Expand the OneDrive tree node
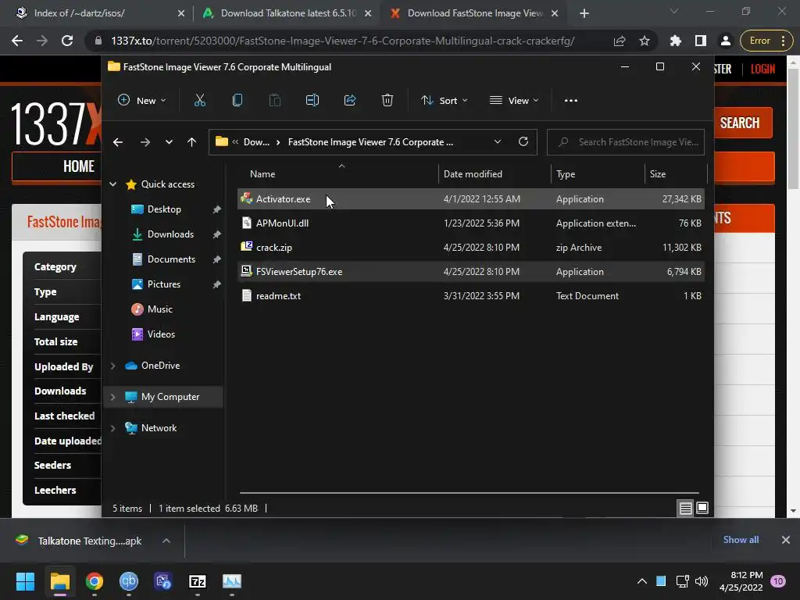 tap(112, 366)
